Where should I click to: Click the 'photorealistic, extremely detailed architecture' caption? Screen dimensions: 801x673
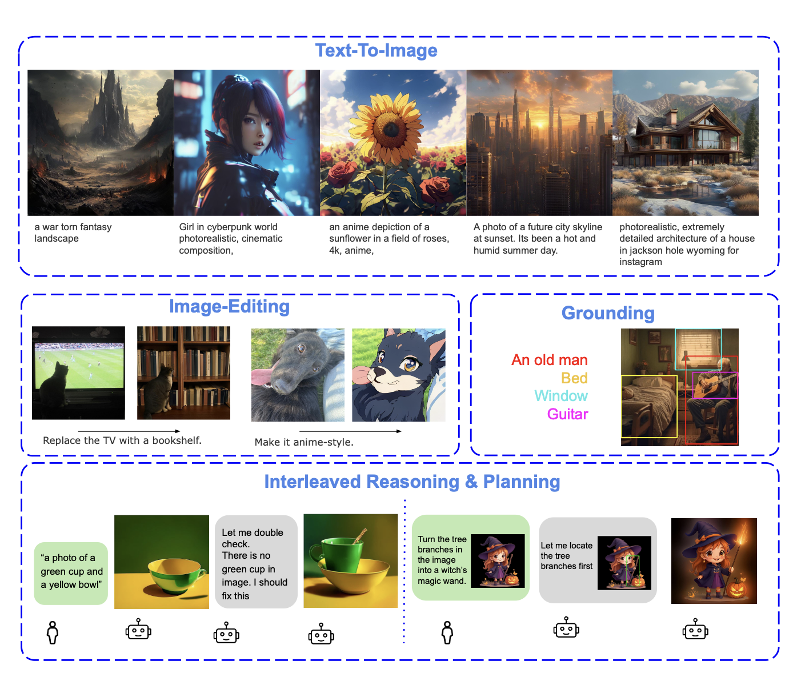click(x=687, y=245)
